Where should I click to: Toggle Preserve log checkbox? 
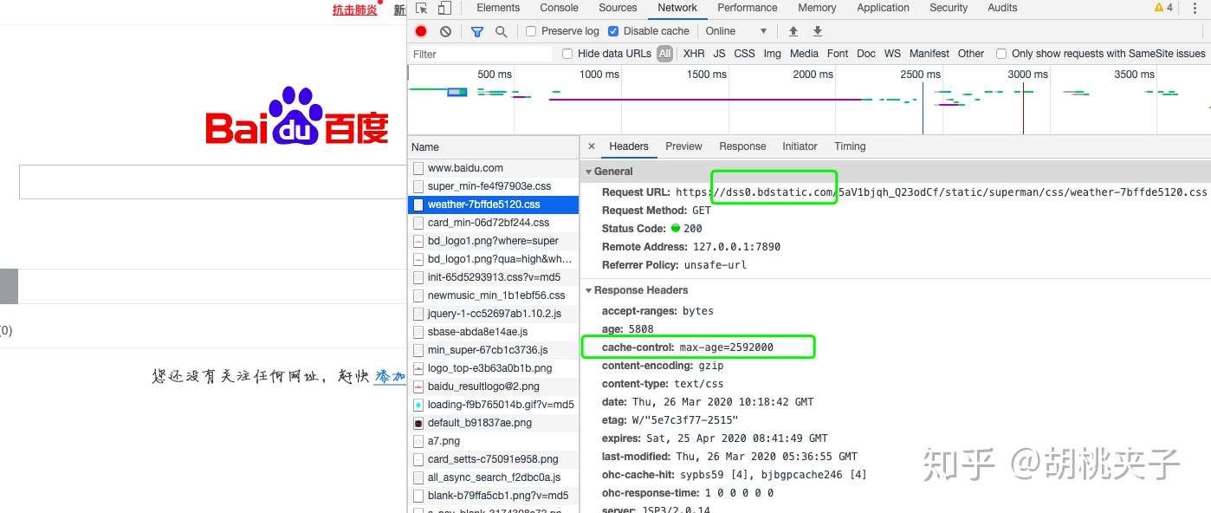531,31
